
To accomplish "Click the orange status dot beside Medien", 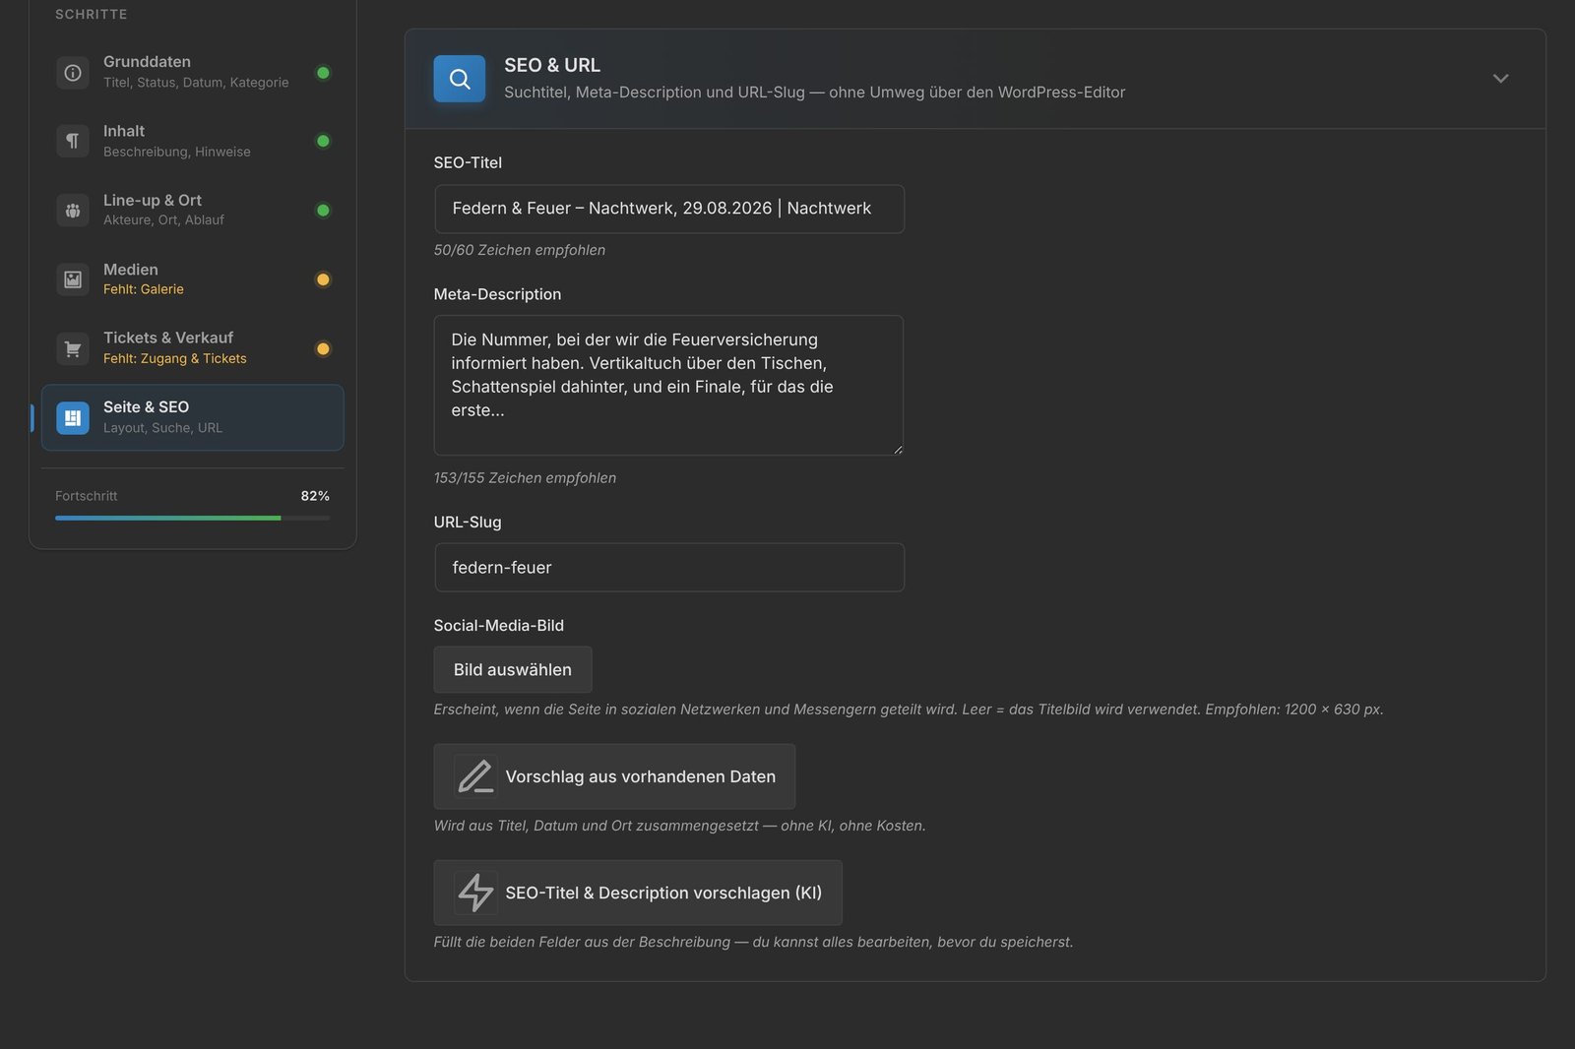I will click(323, 279).
